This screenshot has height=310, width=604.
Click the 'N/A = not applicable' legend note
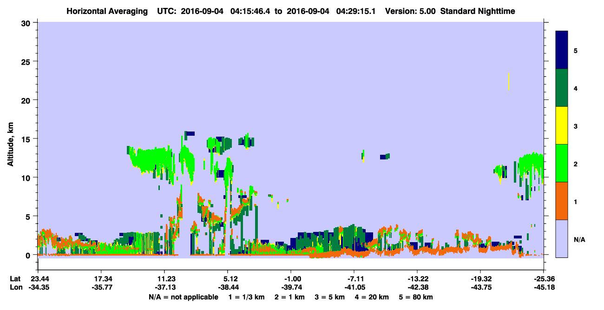(x=183, y=297)
